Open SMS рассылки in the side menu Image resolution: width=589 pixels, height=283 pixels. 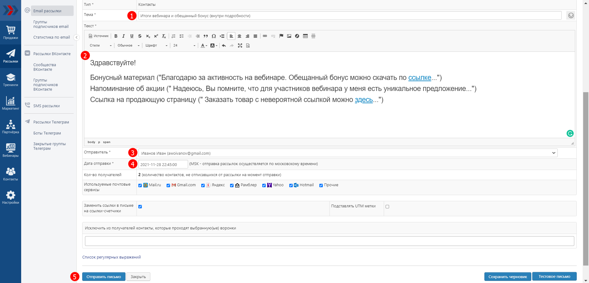point(47,106)
